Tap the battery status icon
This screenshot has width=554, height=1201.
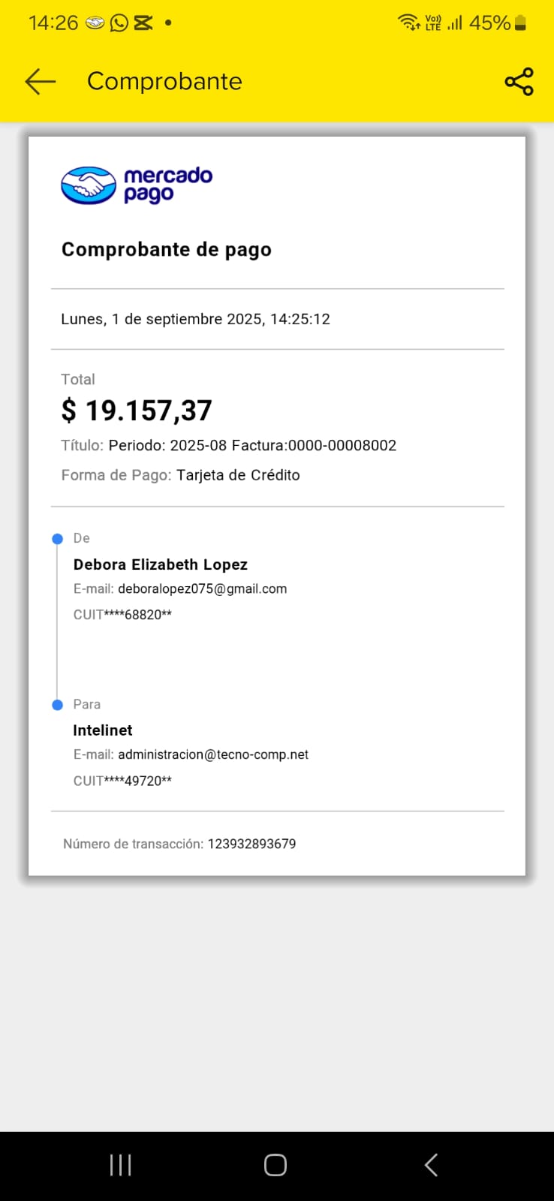click(521, 23)
